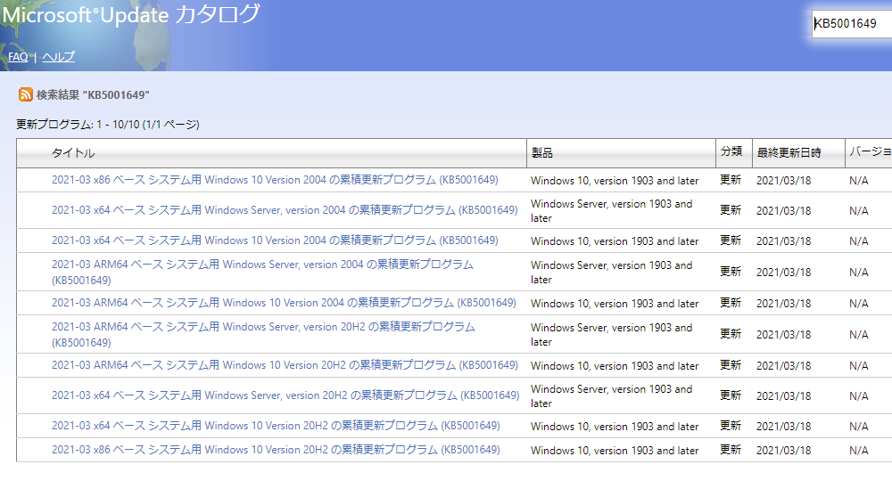Open ARM64 Windows Server version 2004 update link

click(262, 272)
